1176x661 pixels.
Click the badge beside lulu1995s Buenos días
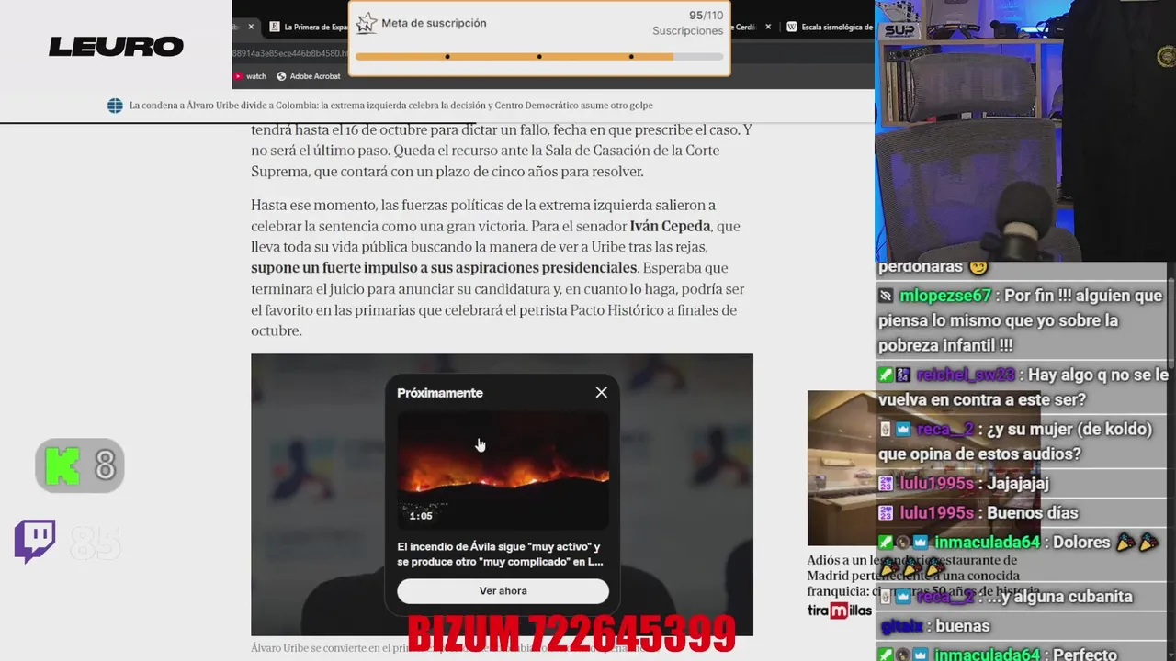point(886,512)
